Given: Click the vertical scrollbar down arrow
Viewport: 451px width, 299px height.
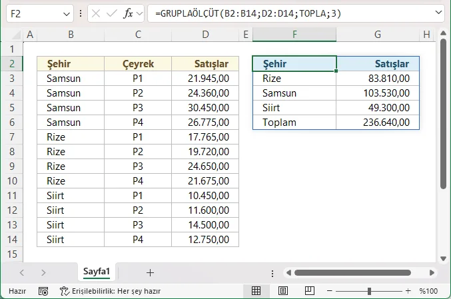Looking at the screenshot, I should (443, 258).
